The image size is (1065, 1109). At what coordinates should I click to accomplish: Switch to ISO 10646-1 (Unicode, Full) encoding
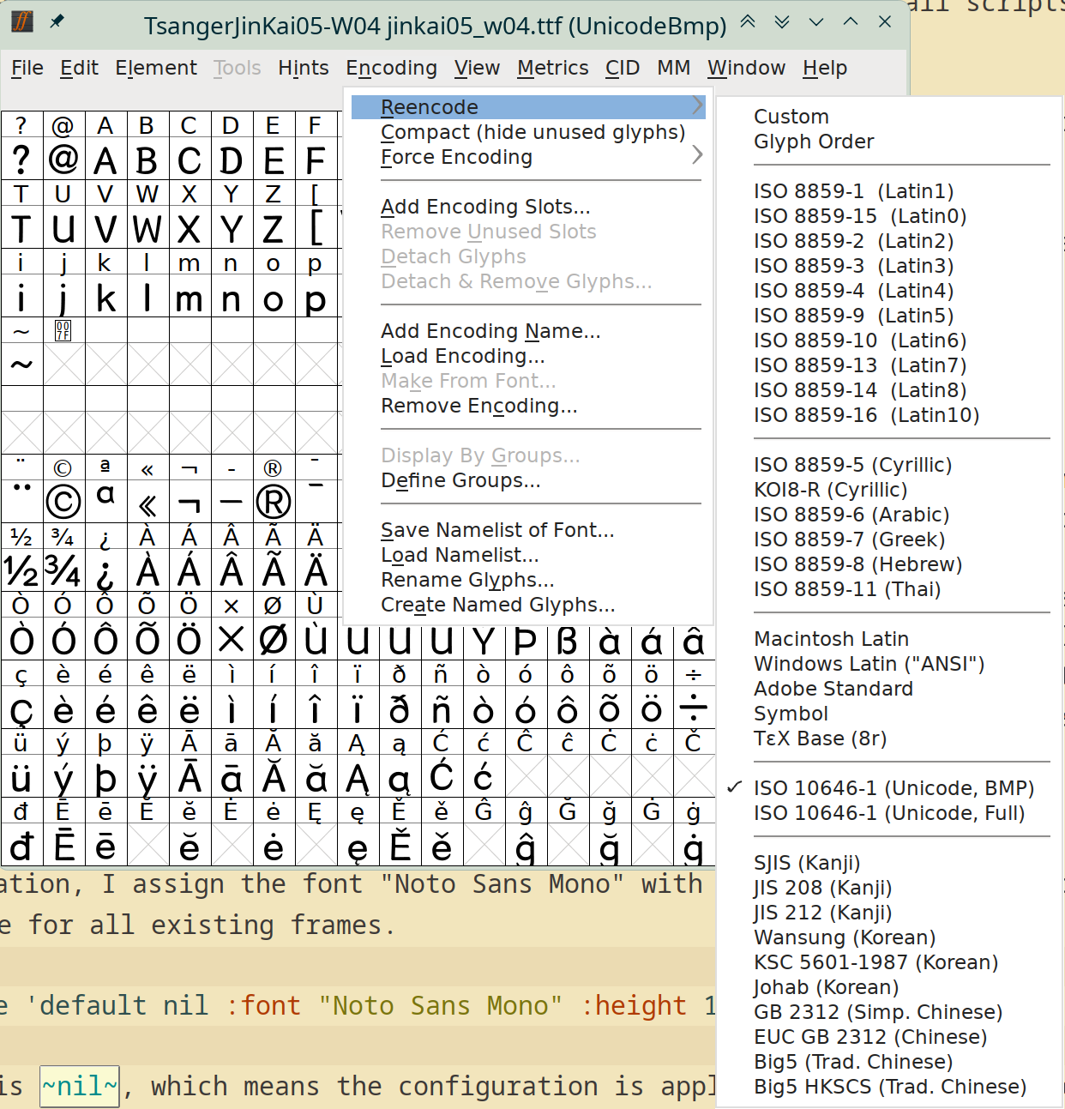point(889,813)
